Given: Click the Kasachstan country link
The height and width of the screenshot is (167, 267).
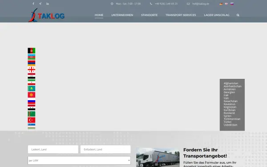Looking at the screenshot, I should tap(231, 101).
